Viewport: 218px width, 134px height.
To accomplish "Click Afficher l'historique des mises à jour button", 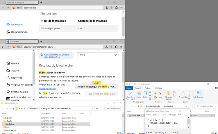I will pyautogui.click(x=97, y=86).
